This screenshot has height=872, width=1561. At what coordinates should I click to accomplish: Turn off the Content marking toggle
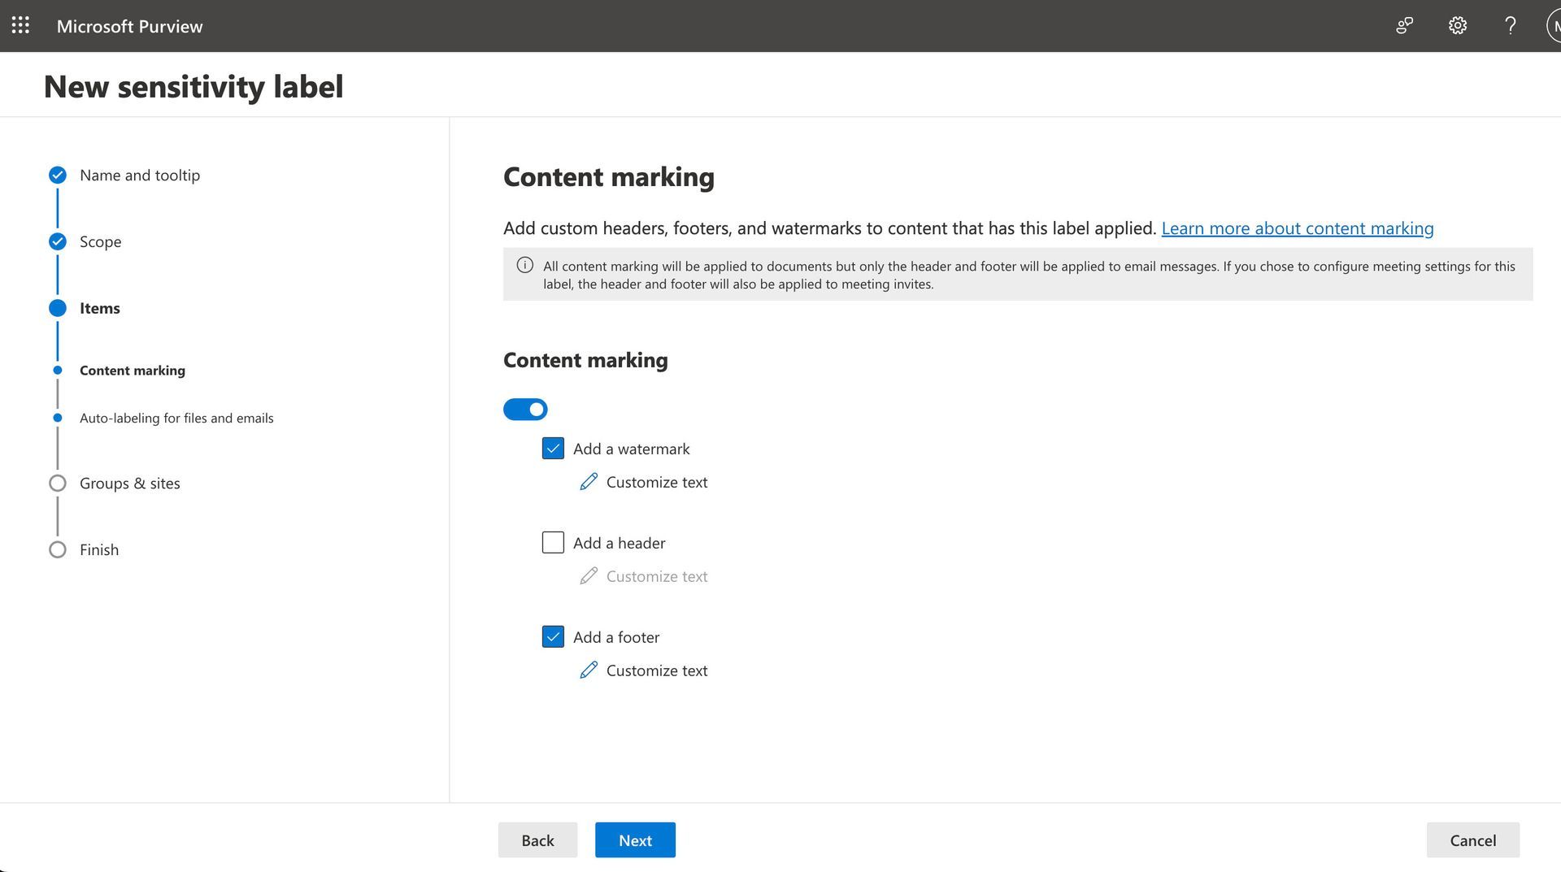pos(525,410)
